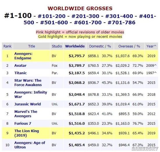The height and width of the screenshot is (152, 160).
Task: Sort by the Domestic column header
Action: tap(96, 46)
